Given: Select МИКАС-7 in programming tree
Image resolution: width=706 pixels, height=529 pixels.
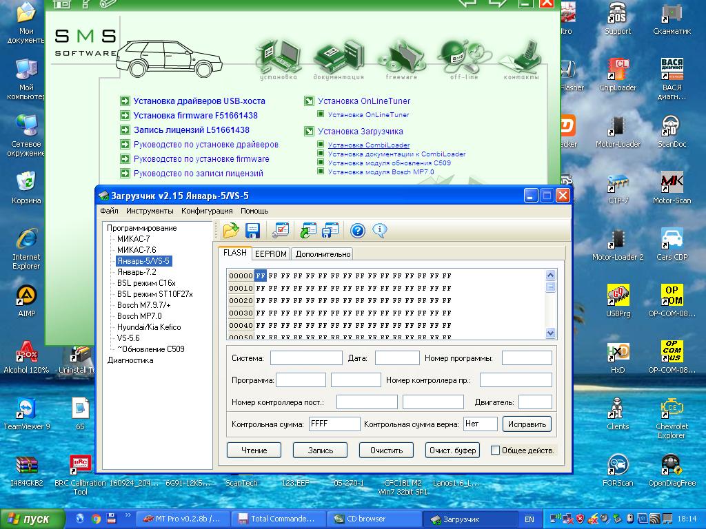Looking at the screenshot, I should tap(133, 239).
